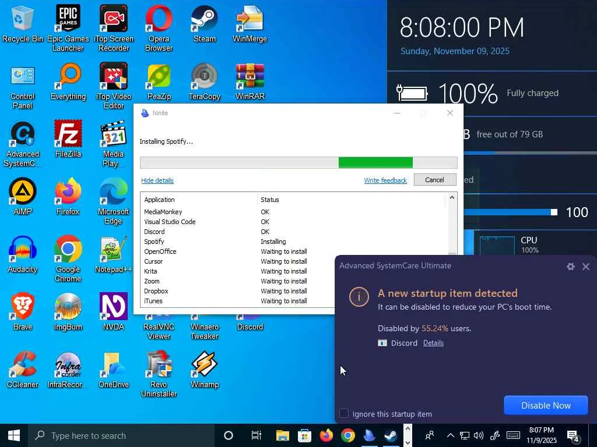Select the Recycle Bin desktop icon
The width and height of the screenshot is (597, 447).
click(x=23, y=23)
